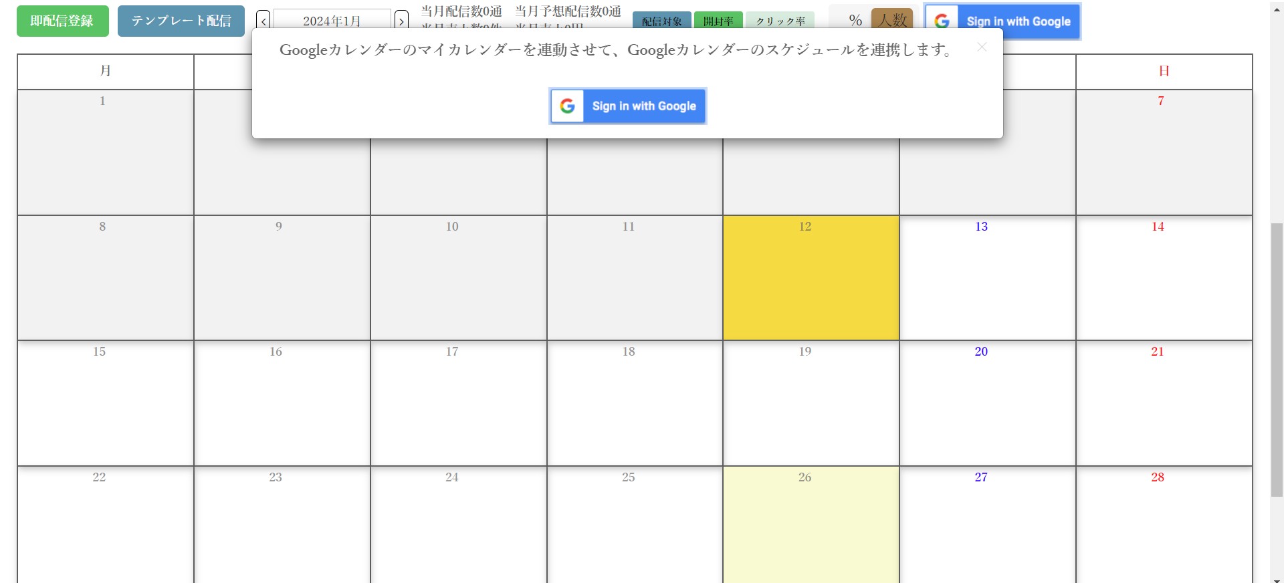Switch to percent display toggle
The height and width of the screenshot is (583, 1284).
tap(855, 20)
